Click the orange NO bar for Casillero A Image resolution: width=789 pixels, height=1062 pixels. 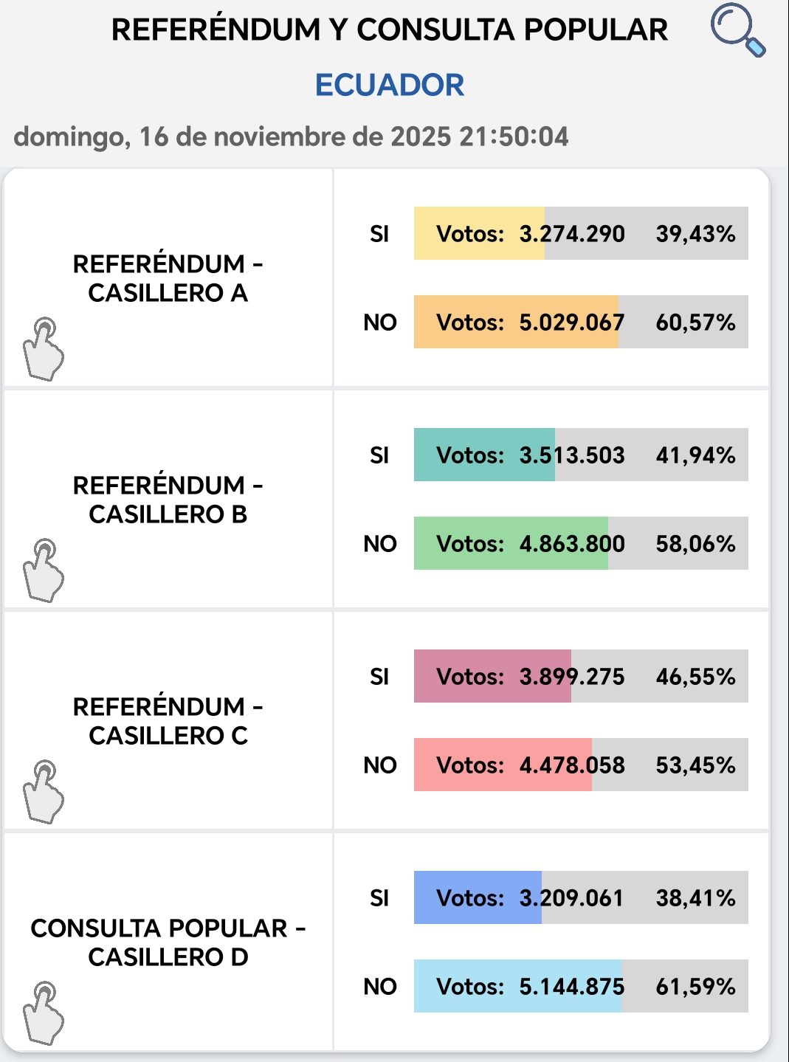[x=517, y=322]
